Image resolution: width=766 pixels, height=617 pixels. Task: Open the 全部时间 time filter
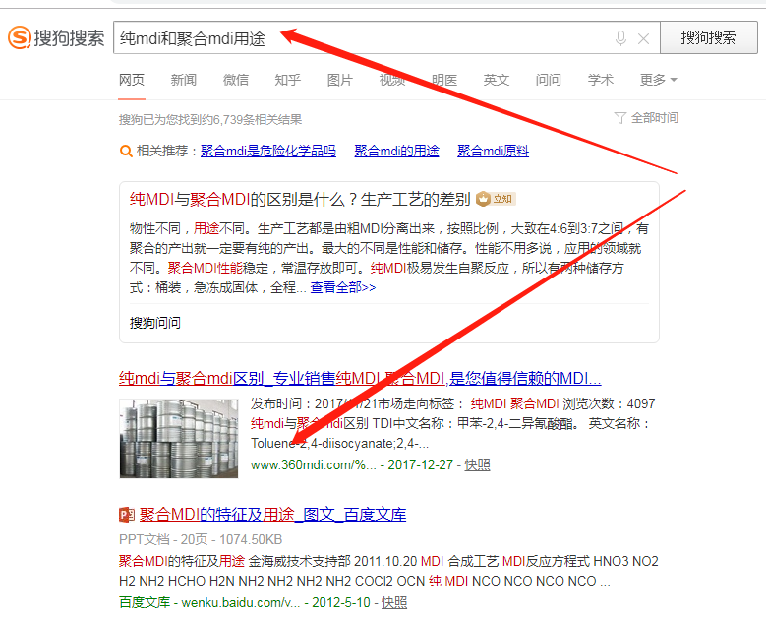point(655,118)
